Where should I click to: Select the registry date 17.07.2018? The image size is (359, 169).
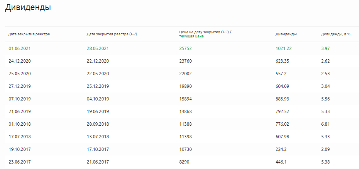tap(19, 137)
